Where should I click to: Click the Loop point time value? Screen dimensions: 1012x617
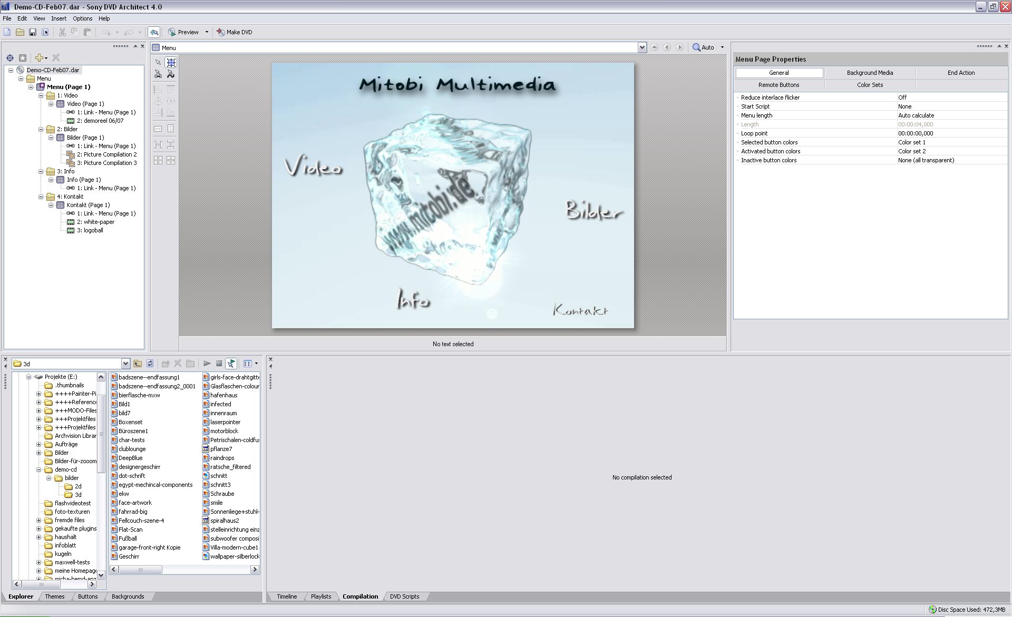pyautogui.click(x=952, y=133)
